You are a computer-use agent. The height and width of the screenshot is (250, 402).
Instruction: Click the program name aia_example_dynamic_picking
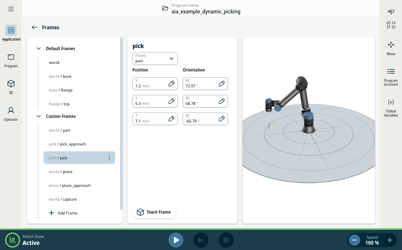tap(206, 12)
